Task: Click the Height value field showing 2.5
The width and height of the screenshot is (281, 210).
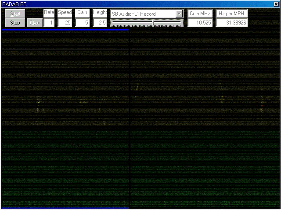Action: tap(100, 23)
